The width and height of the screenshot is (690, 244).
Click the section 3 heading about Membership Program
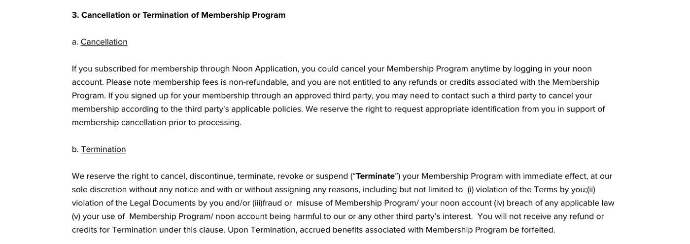click(x=178, y=15)
